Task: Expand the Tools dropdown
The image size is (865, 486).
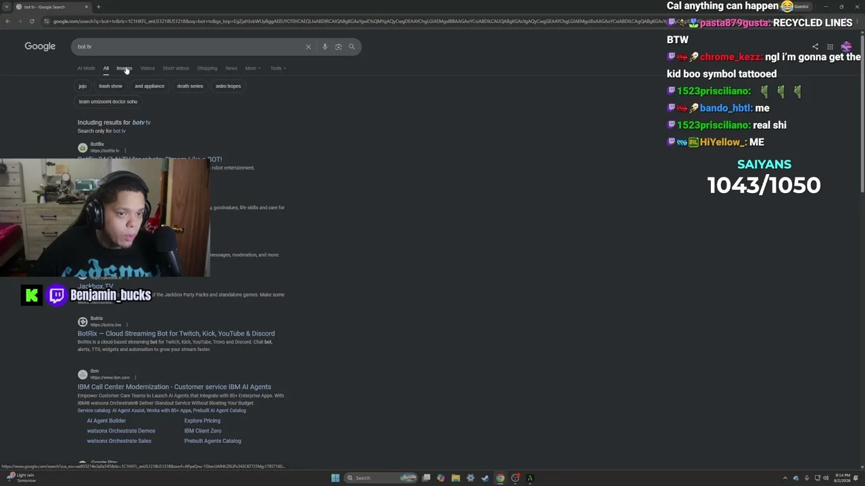Action: click(x=278, y=68)
